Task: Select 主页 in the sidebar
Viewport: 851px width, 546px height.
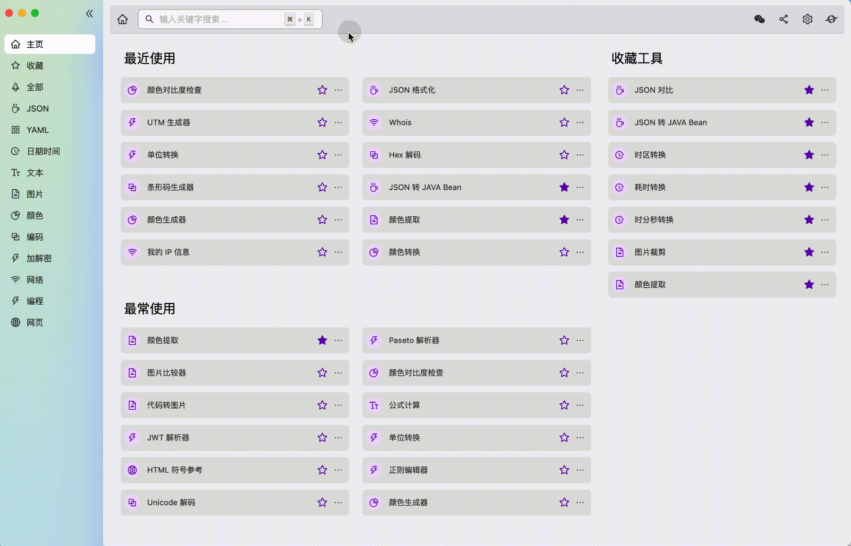Action: [50, 44]
